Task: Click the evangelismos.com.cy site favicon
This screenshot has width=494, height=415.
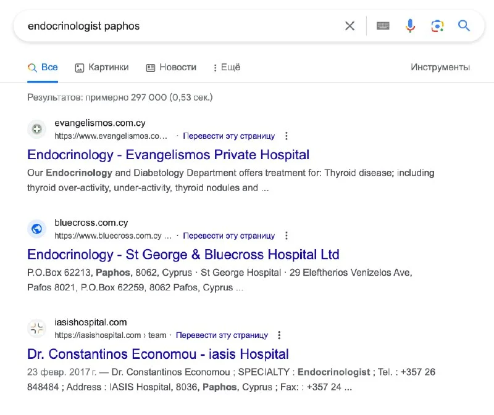Action: (x=37, y=129)
